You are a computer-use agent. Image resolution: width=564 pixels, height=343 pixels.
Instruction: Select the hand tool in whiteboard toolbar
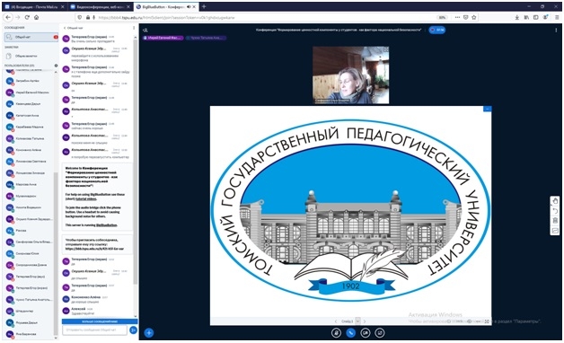coord(555,200)
